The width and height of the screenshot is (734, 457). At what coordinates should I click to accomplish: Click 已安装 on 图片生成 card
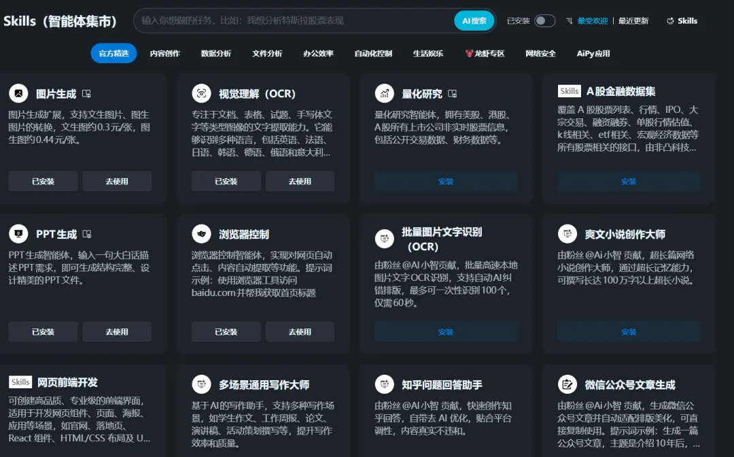(x=43, y=181)
